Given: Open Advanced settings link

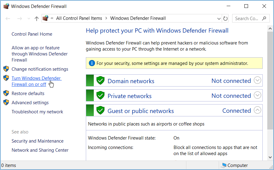Looking at the screenshot, I should click(30, 103).
